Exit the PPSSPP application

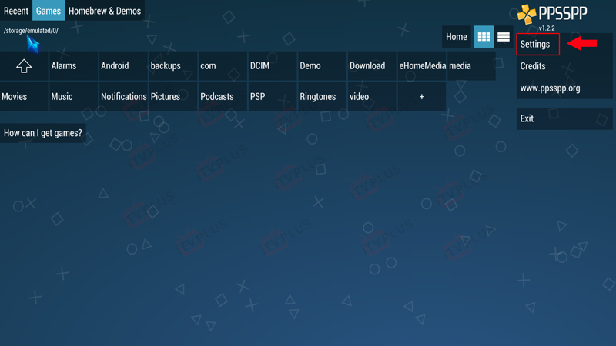(564, 118)
